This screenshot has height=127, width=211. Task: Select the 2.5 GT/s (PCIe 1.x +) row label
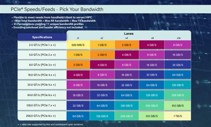click(42, 45)
